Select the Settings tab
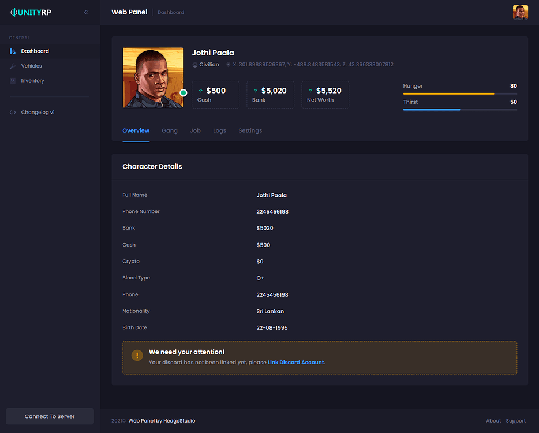Screen dimensions: 539x433 click(x=250, y=130)
